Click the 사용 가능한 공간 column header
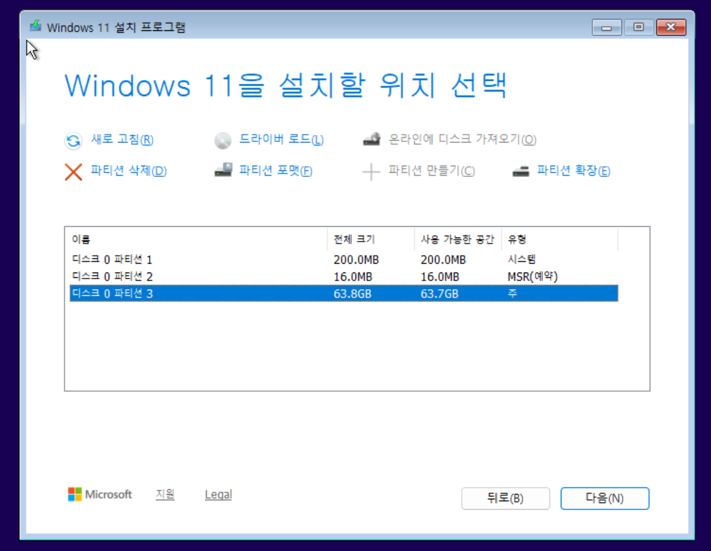The width and height of the screenshot is (711, 551). 458,239
